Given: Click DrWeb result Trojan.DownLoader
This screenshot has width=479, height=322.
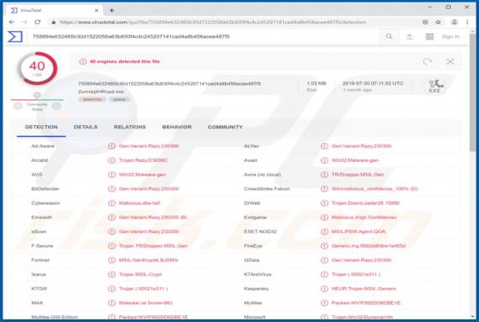Looking at the screenshot, I should coord(366,203).
